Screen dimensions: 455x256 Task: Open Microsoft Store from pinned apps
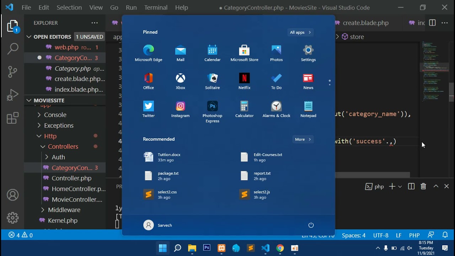click(x=245, y=53)
